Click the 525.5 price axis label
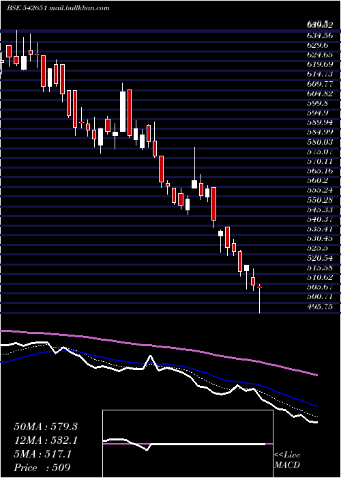Screen dimensions: 341x478 pos(318,249)
